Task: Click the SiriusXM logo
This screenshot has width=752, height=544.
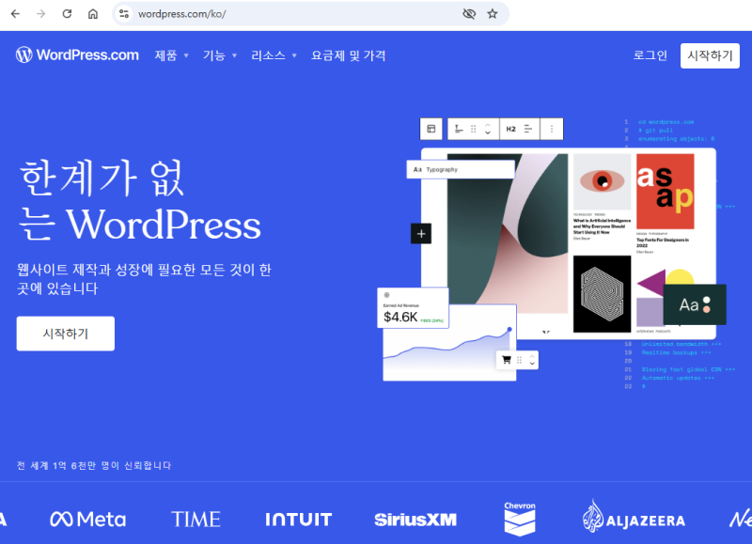Action: [x=415, y=520]
